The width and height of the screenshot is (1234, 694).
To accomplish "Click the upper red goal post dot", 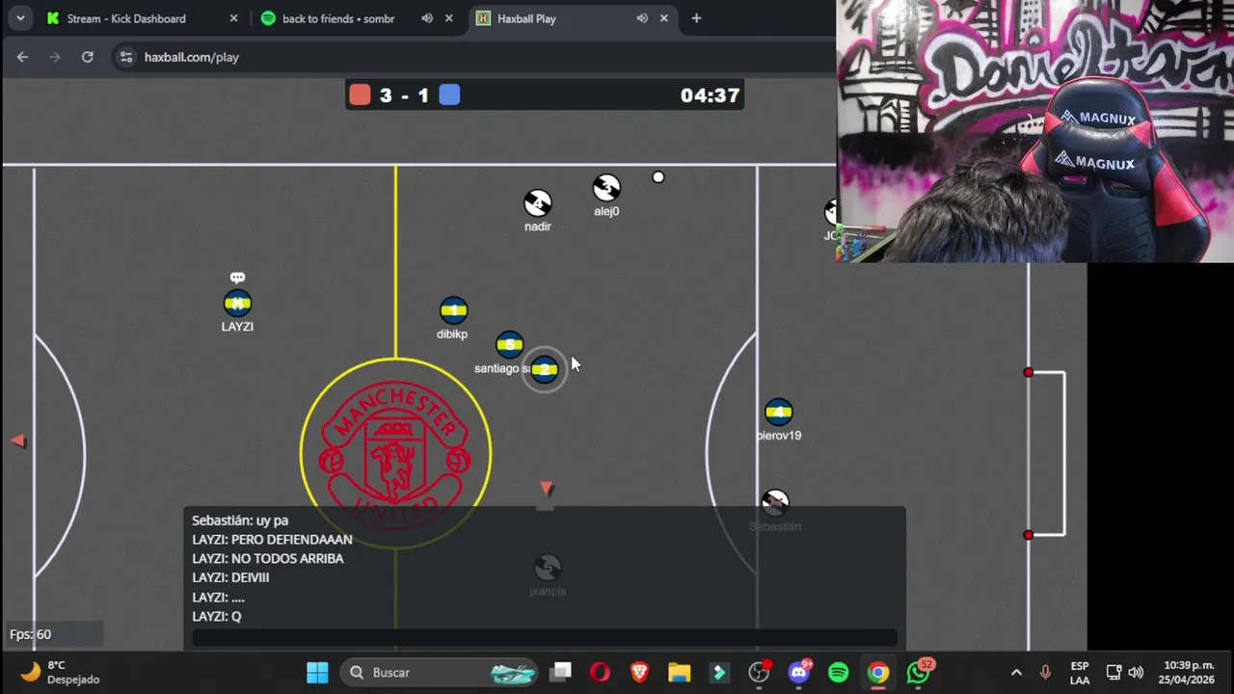I will pyautogui.click(x=1028, y=372).
